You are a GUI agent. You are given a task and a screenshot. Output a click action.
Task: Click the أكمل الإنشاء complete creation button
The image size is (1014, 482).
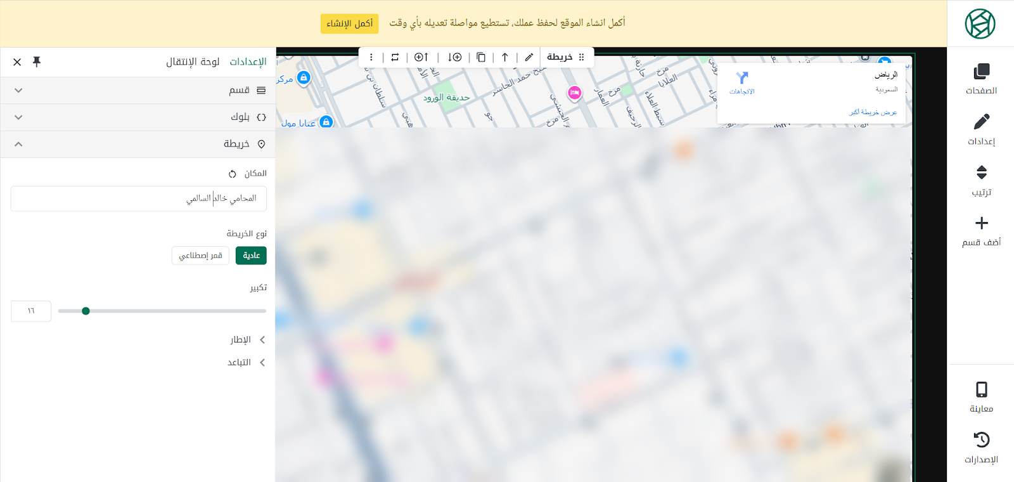click(x=349, y=23)
